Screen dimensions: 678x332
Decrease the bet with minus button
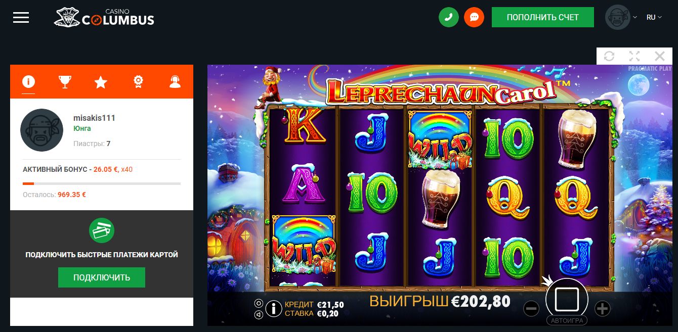click(x=531, y=308)
